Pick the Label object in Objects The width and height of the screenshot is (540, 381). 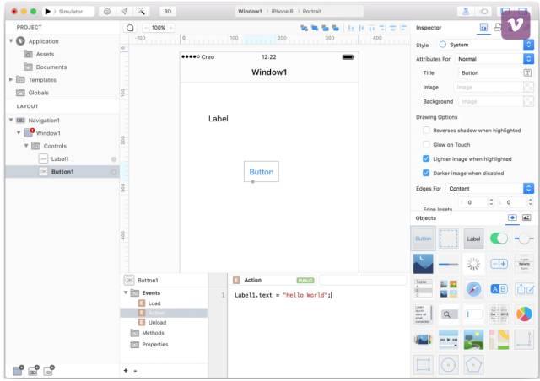point(473,239)
